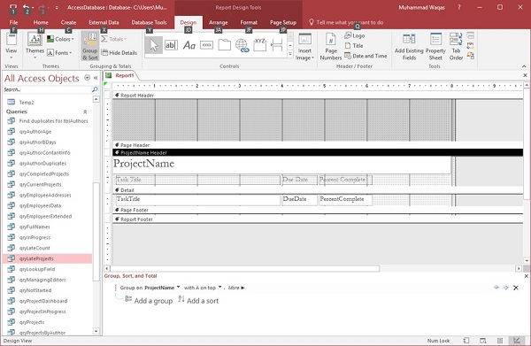Open the Page Setup tab

pyautogui.click(x=283, y=22)
